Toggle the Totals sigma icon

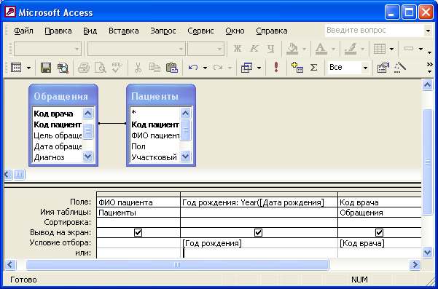click(314, 68)
